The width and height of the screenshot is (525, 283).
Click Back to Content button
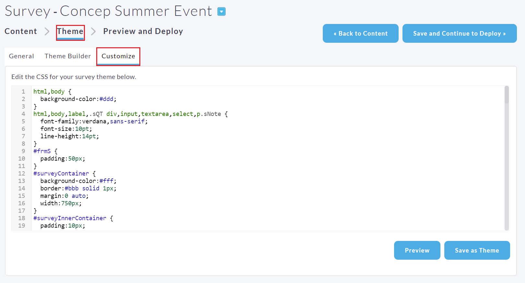click(361, 33)
